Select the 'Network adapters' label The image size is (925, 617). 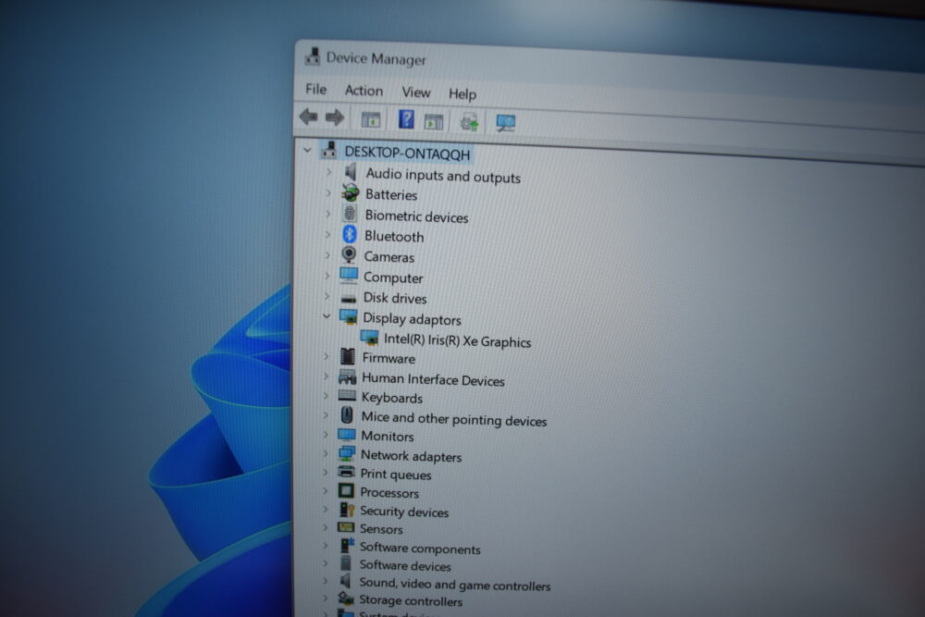click(412, 455)
